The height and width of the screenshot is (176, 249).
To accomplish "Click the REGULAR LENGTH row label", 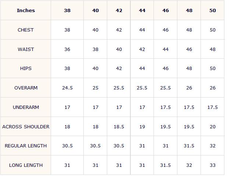I will click(x=26, y=146).
